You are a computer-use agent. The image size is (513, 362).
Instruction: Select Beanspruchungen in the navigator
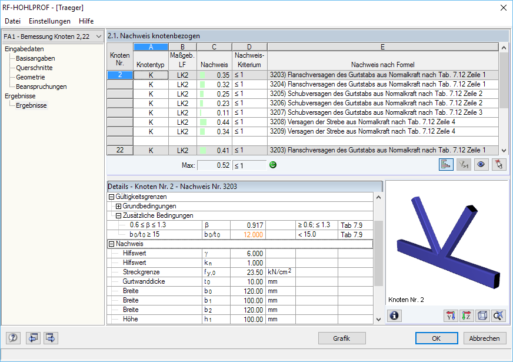click(41, 87)
